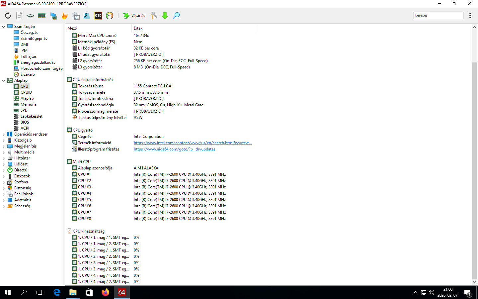This screenshot has height=299, width=478.
Task: Open the Report page icon in toolbar
Action: [x=19, y=16]
